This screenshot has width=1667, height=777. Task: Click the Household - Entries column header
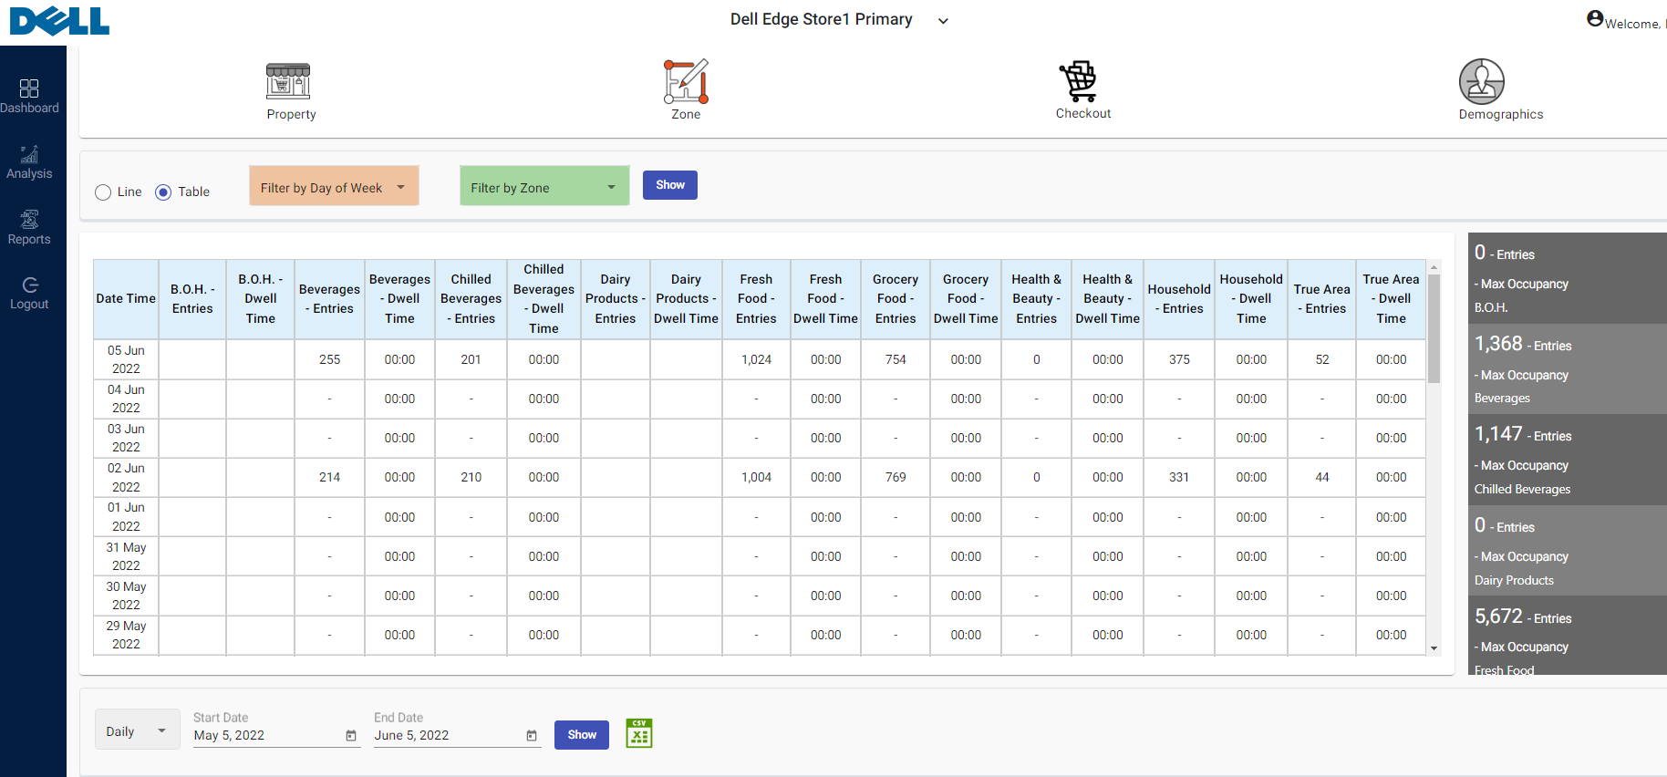point(1179,299)
